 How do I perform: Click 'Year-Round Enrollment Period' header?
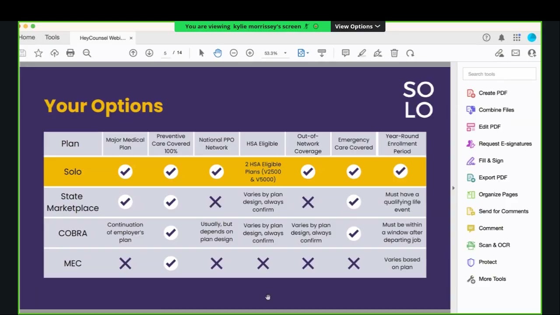coord(402,143)
